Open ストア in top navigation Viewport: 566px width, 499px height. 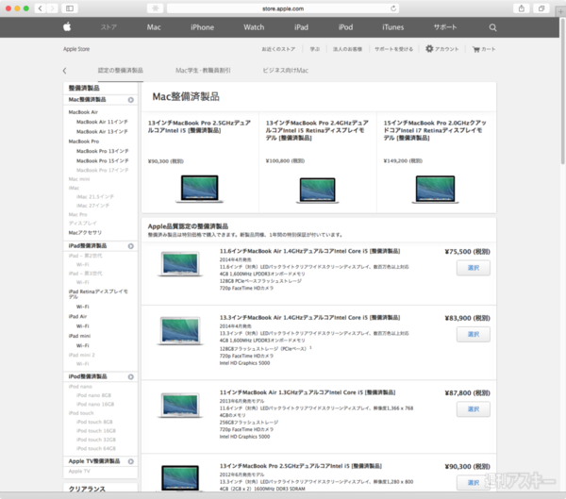pos(108,27)
